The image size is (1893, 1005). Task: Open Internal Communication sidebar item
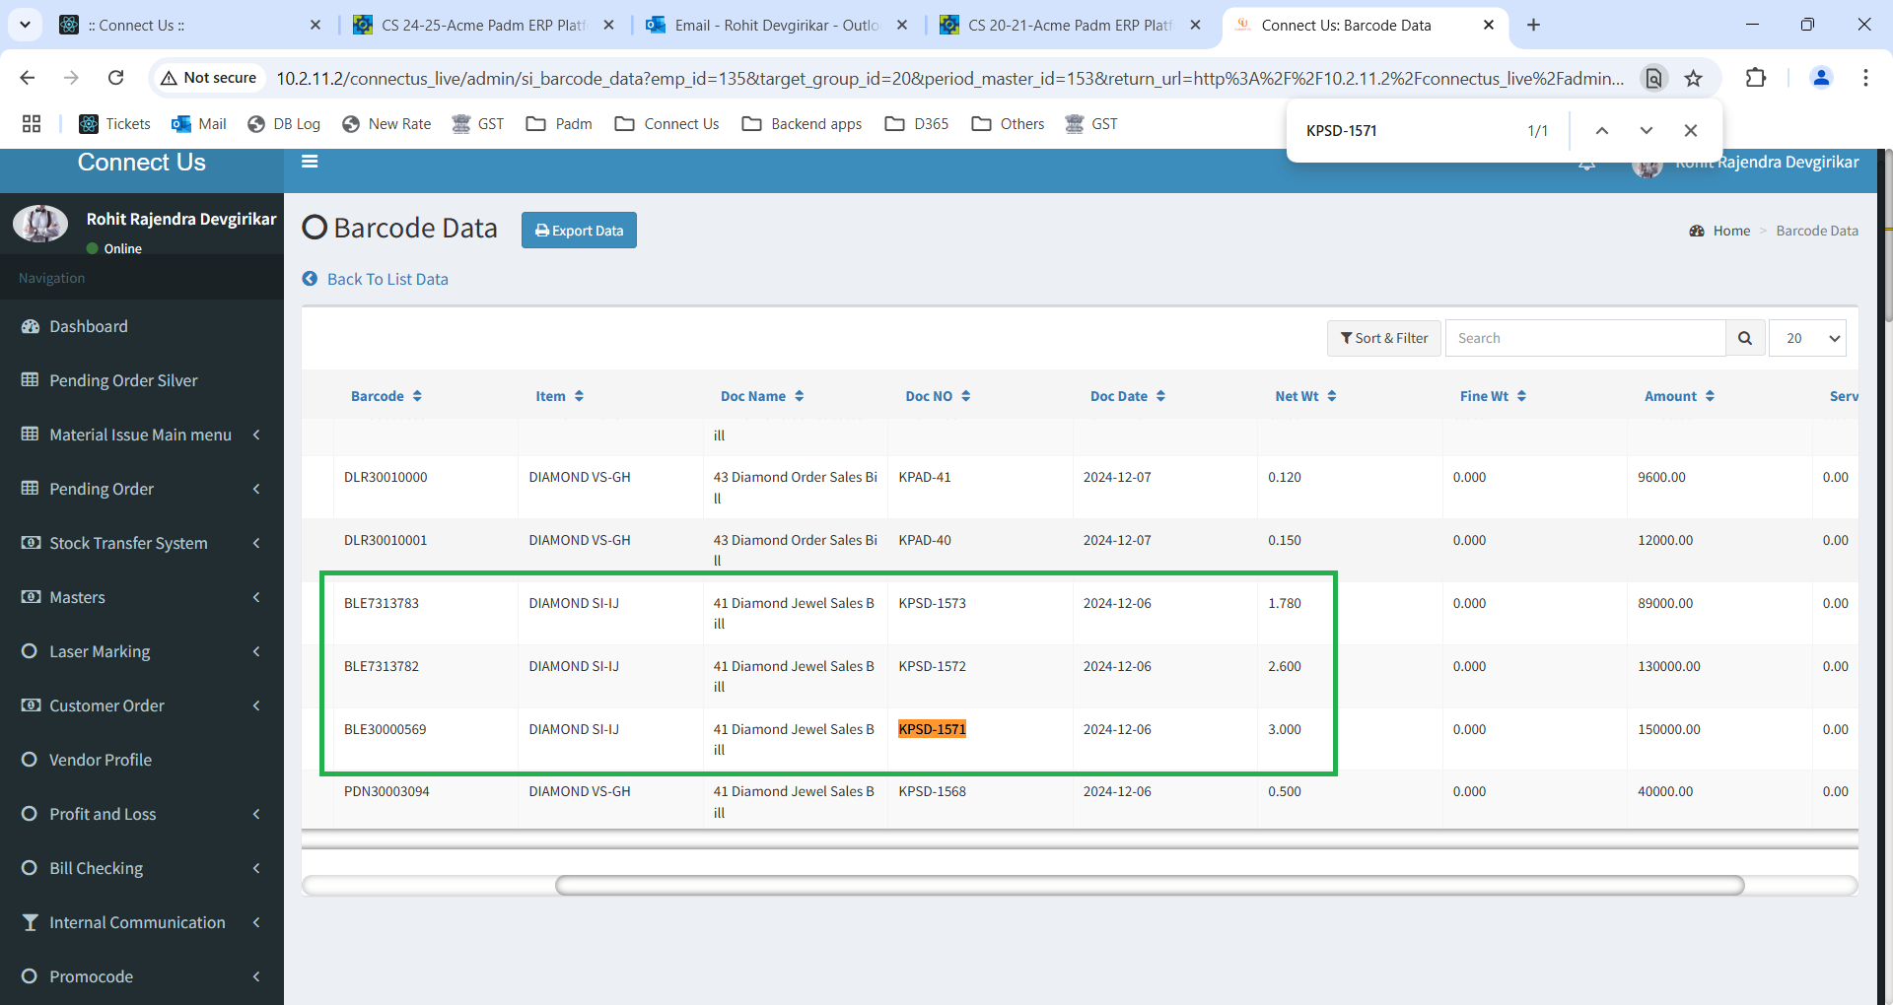142,922
